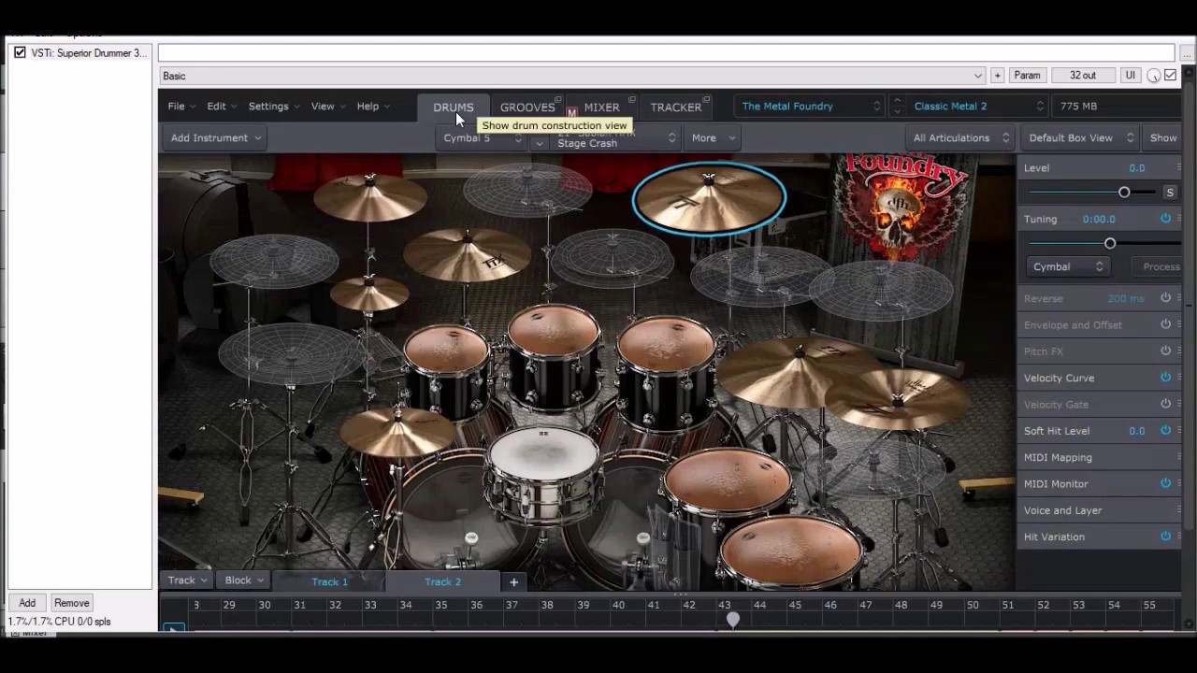1197x673 pixels.
Task: Open the small arrow dropdown left of Stage Crash
Action: [x=539, y=143]
